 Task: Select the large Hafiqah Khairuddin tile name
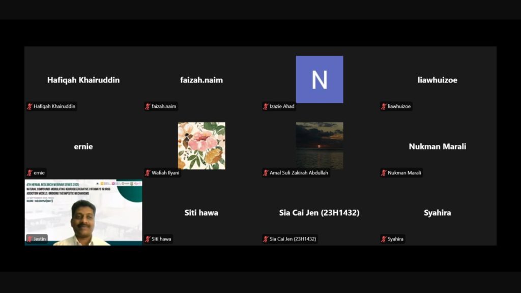coord(83,80)
